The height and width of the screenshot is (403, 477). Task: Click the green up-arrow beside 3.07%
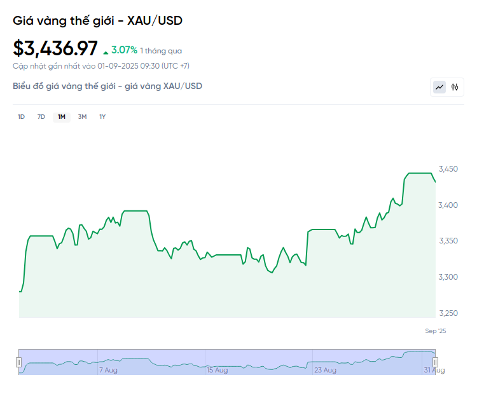click(x=106, y=51)
